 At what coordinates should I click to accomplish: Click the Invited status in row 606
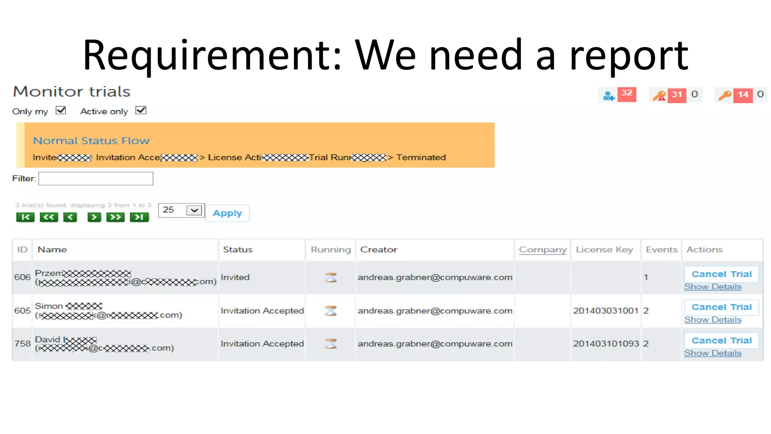pos(235,277)
